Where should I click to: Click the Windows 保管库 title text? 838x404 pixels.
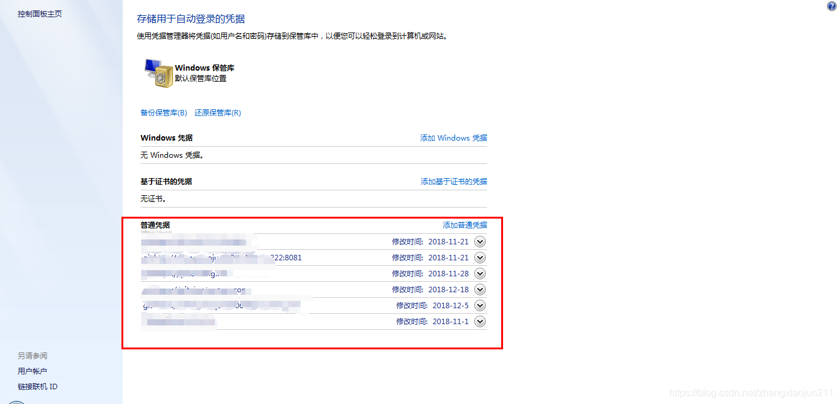205,68
